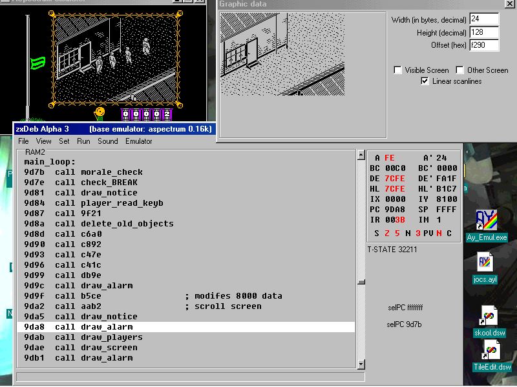Image resolution: width=517 pixels, height=387 pixels.
Task: Click the IY register value 8100
Action: pos(447,199)
